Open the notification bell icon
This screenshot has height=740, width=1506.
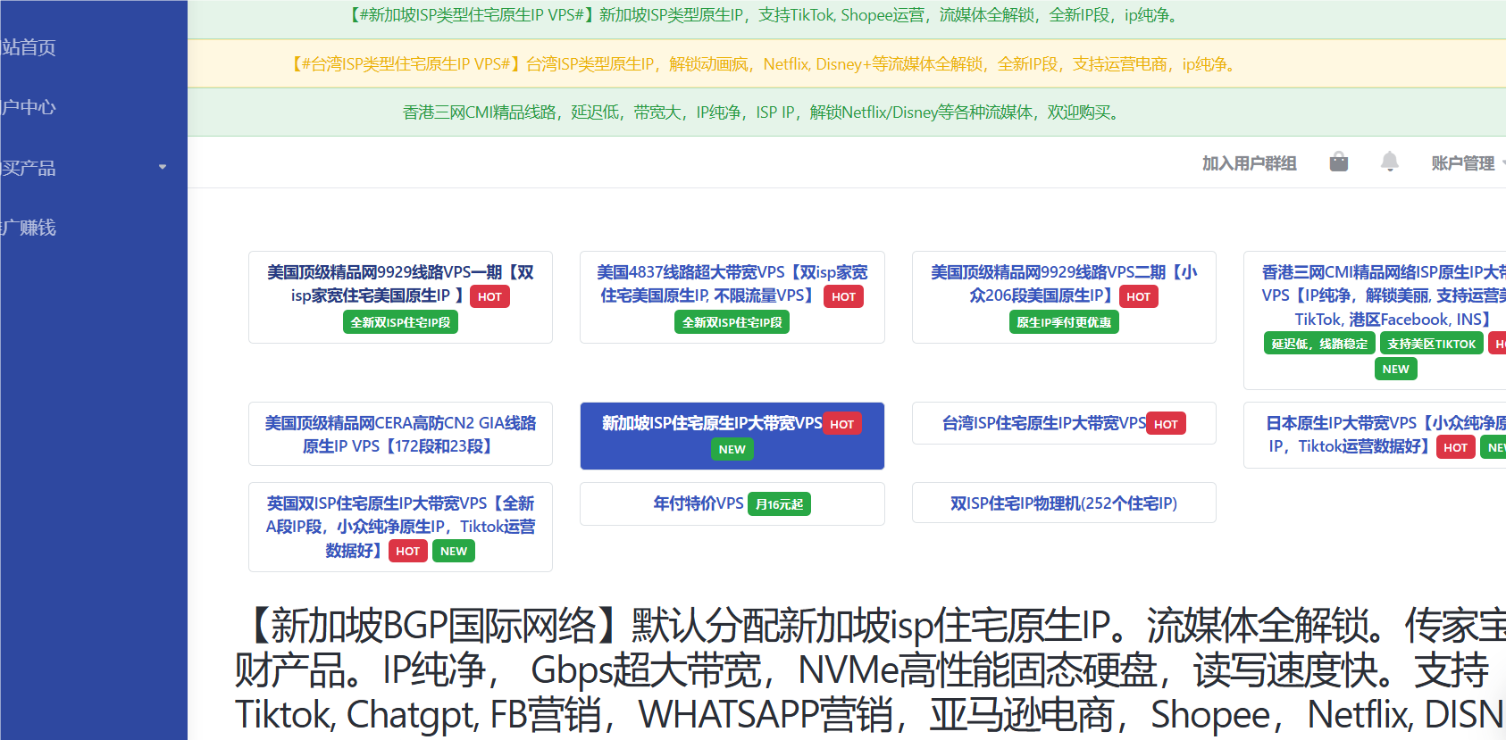coord(1389,162)
